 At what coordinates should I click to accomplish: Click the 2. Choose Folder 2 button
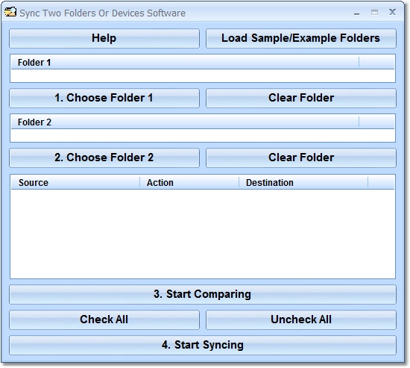tap(104, 158)
